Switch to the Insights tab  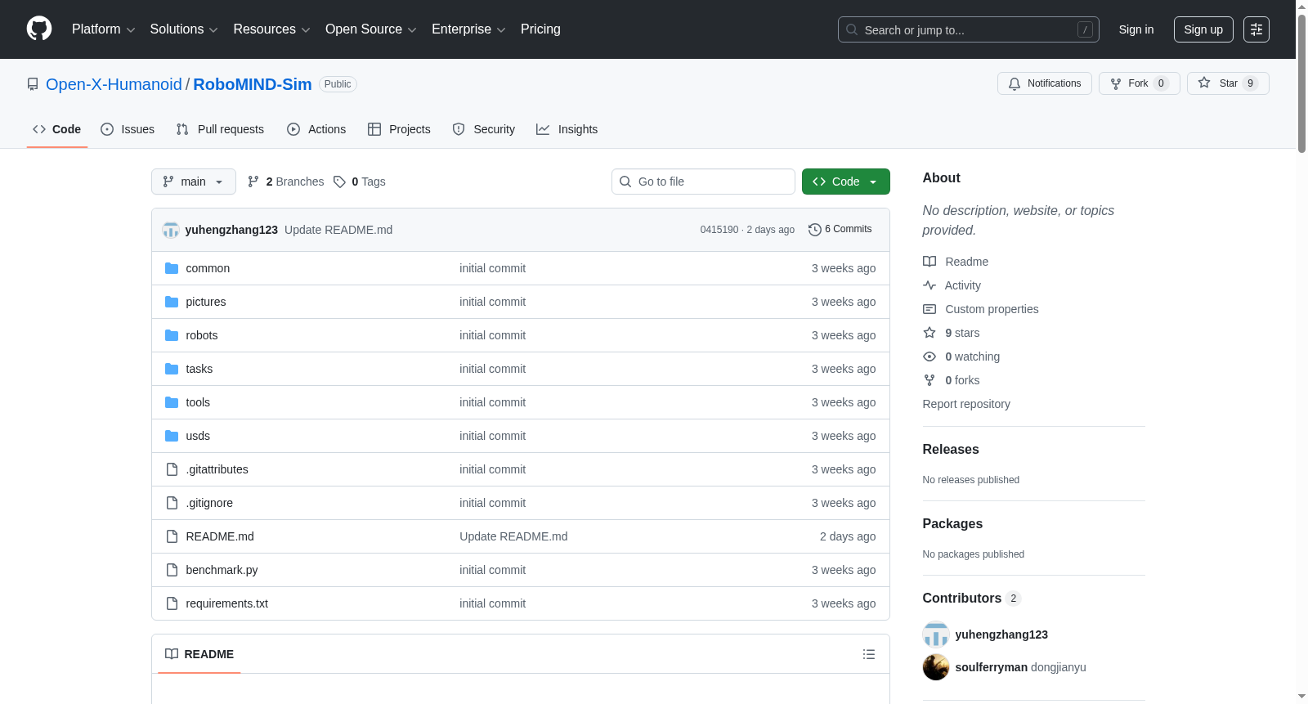(567, 129)
